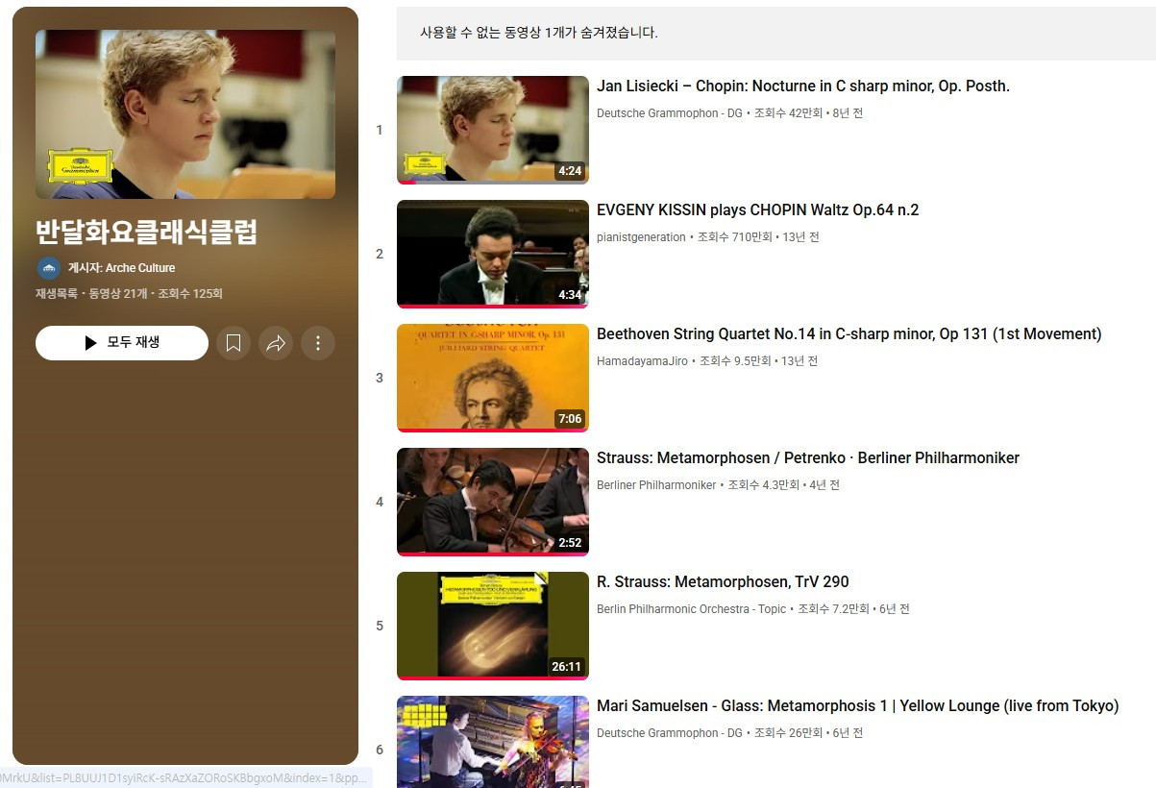
Task: Click the playlist title 반달화요클래식클럽
Action: [x=146, y=234]
